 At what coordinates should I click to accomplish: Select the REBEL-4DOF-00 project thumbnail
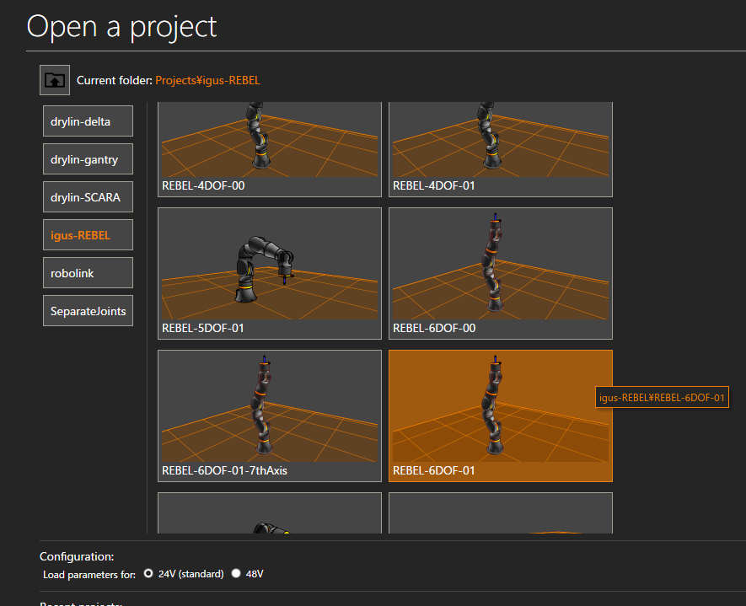[269, 143]
